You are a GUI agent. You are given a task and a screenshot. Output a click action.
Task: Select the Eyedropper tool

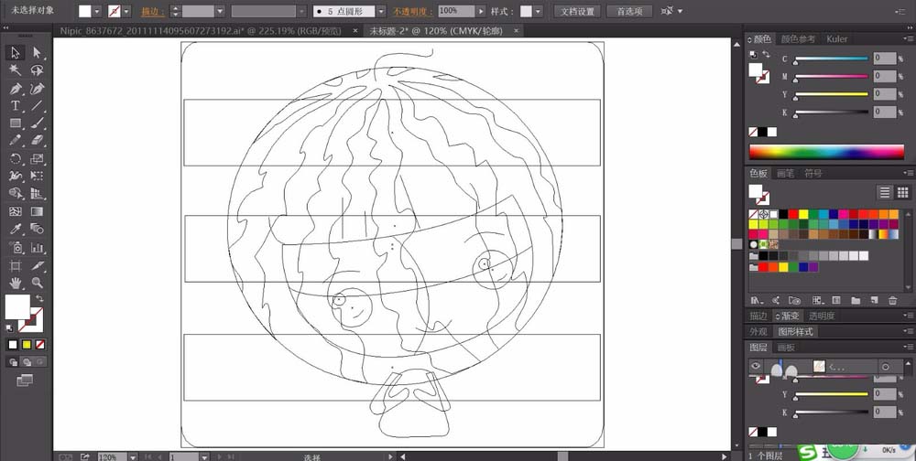click(x=16, y=229)
